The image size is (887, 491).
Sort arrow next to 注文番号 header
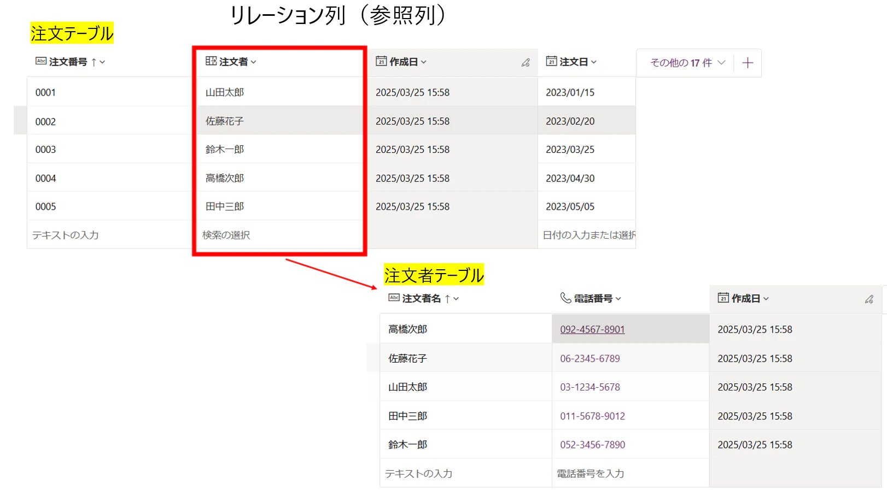94,62
